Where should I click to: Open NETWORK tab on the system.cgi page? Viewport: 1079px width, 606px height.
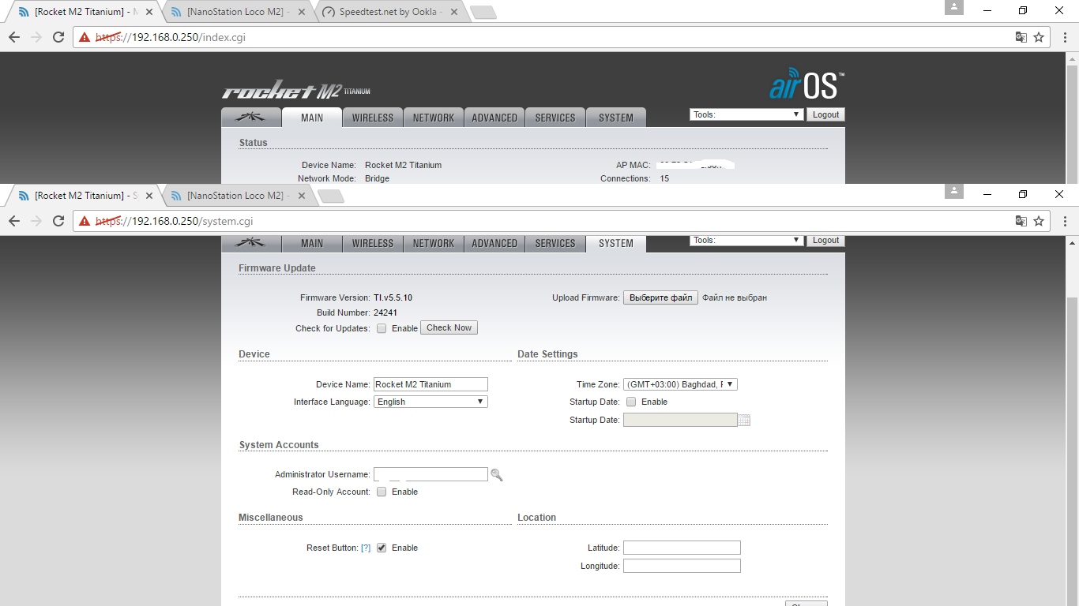click(x=434, y=243)
